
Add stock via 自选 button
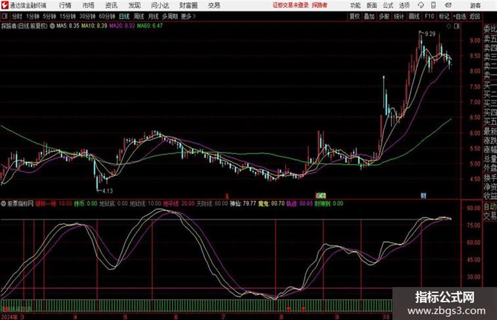pyautogui.click(x=459, y=16)
